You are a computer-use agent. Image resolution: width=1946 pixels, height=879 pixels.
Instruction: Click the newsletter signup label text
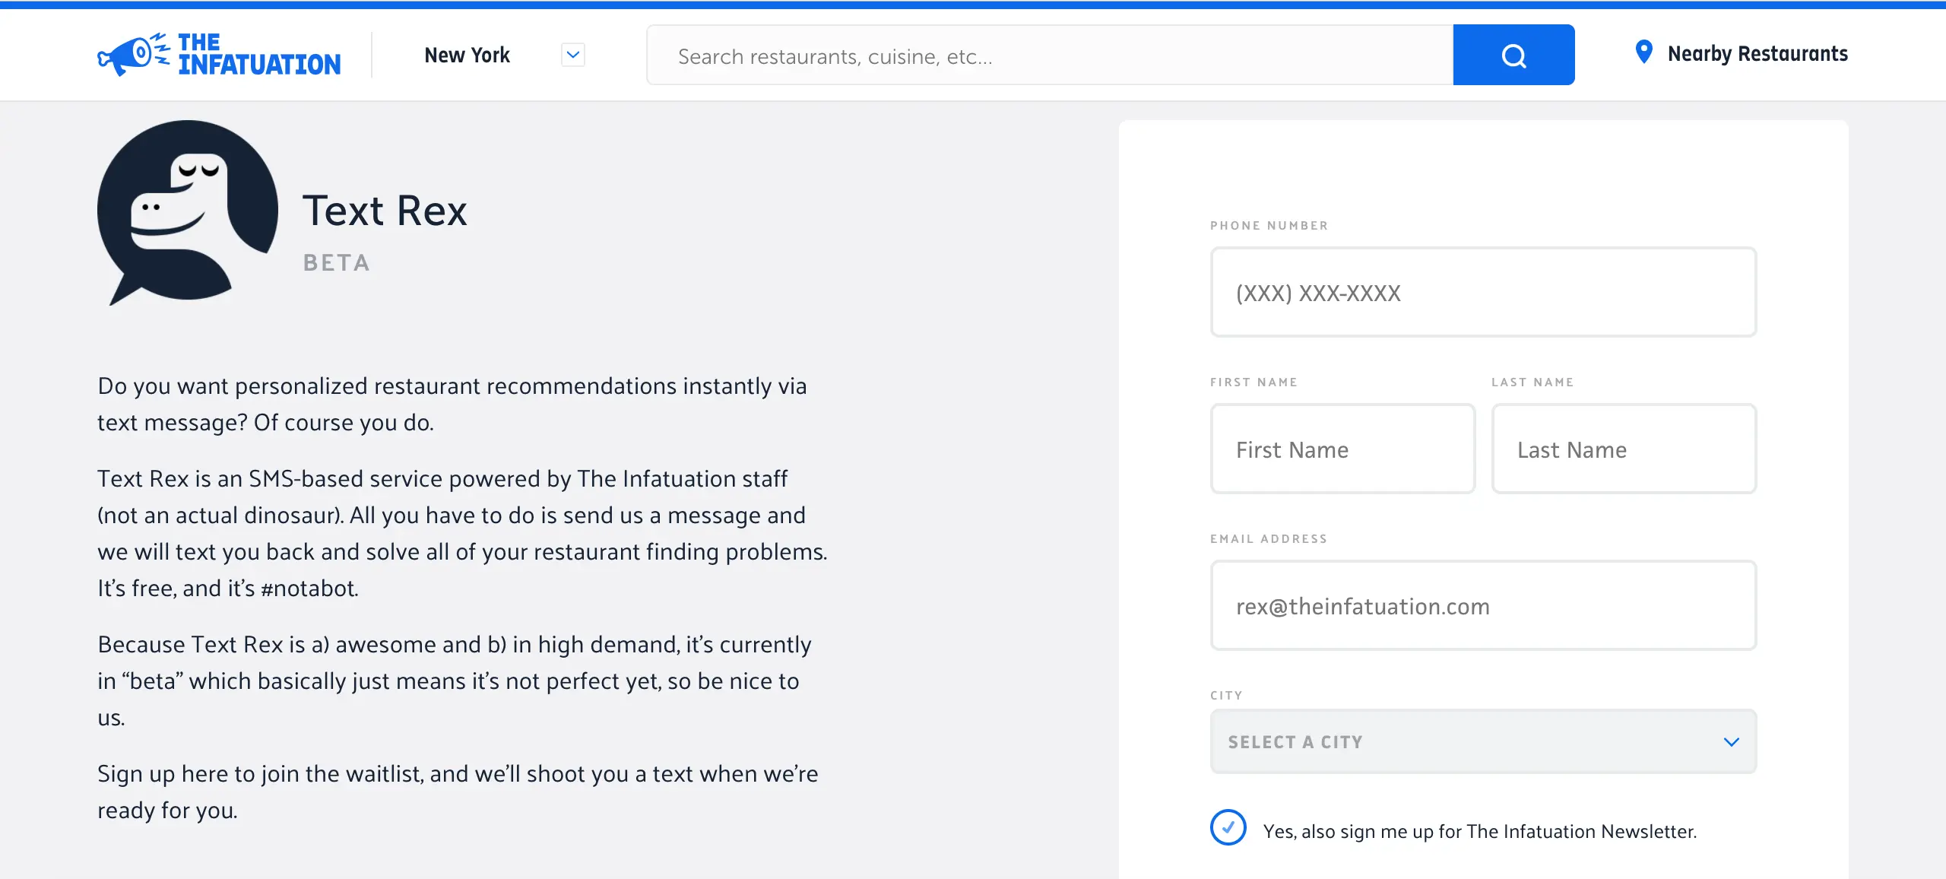(x=1480, y=831)
